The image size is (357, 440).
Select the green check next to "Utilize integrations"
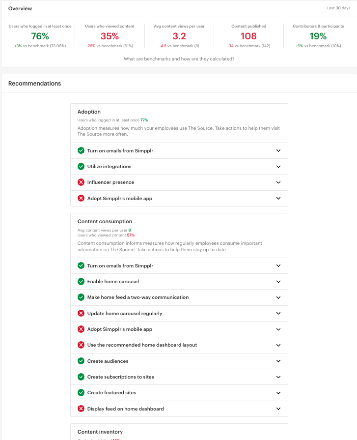click(81, 166)
